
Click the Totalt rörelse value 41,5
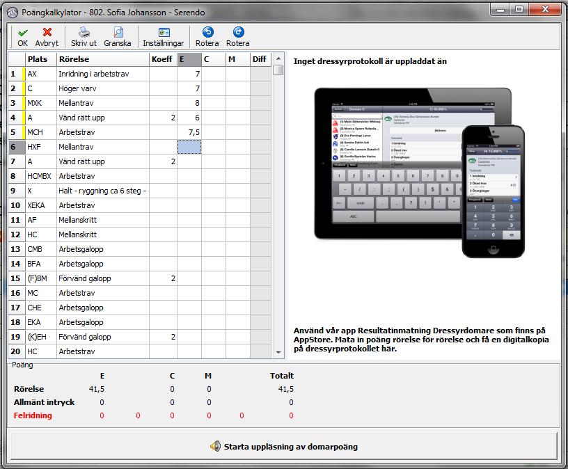pos(286,389)
